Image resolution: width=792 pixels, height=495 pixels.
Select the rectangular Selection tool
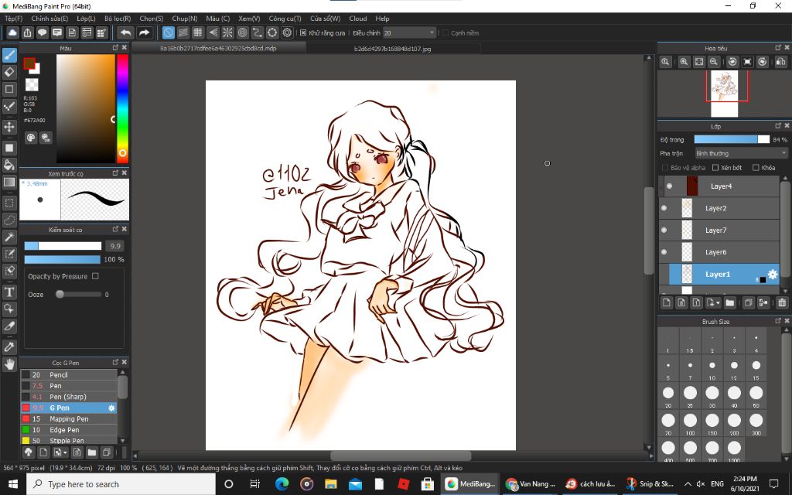point(9,203)
